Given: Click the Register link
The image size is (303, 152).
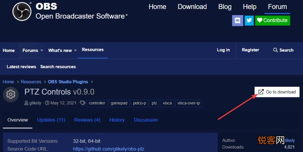Looking at the screenshot, I should click(x=250, y=50).
